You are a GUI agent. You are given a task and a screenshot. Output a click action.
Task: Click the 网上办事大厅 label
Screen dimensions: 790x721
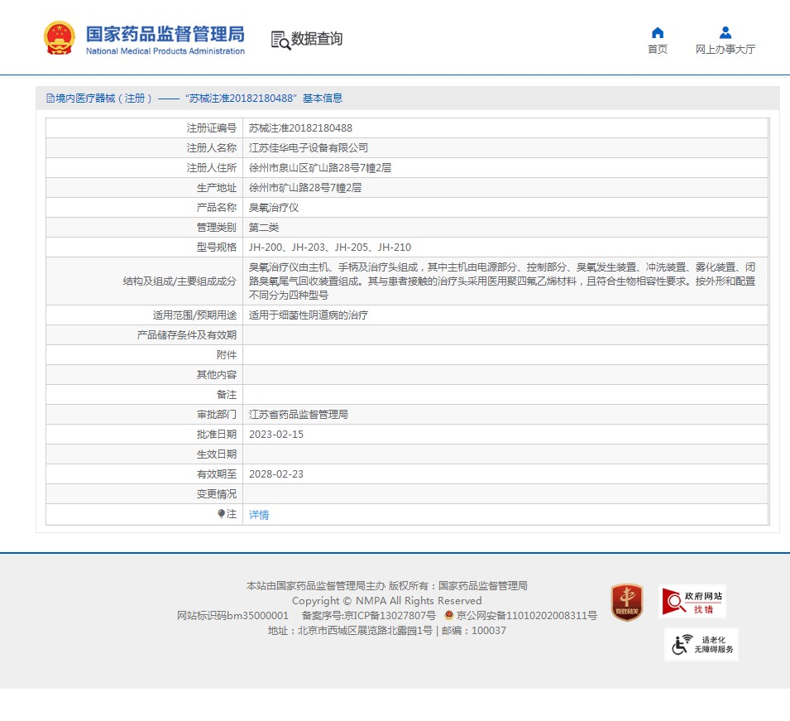coord(725,49)
